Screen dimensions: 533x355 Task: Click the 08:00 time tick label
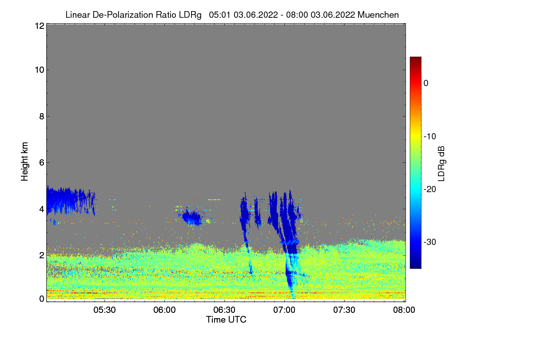pos(404,310)
